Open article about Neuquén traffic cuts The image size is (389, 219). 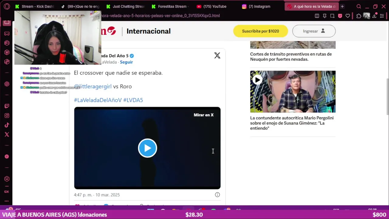pyautogui.click(x=291, y=57)
